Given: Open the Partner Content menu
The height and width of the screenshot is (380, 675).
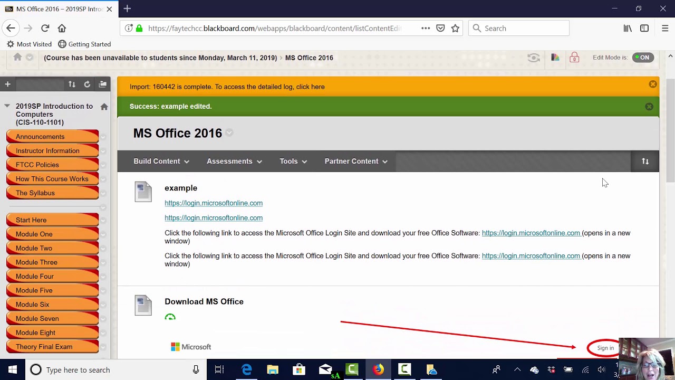Looking at the screenshot, I should 356,161.
